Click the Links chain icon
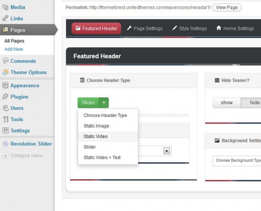Image resolution: width=261 pixels, height=211 pixels. (x=5, y=19)
